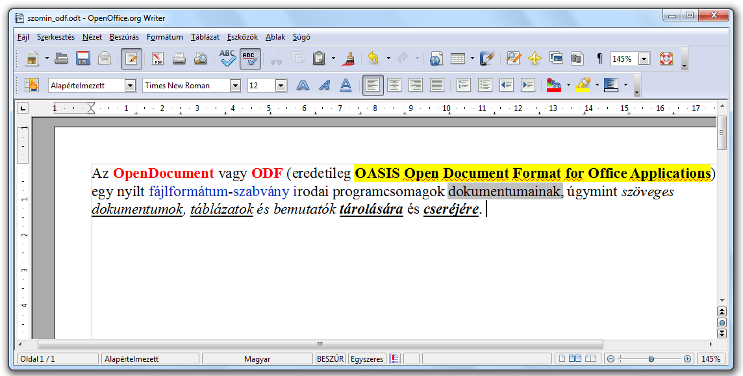Insert a table using the table icon
Screen dimensions: 743x376
(458, 58)
